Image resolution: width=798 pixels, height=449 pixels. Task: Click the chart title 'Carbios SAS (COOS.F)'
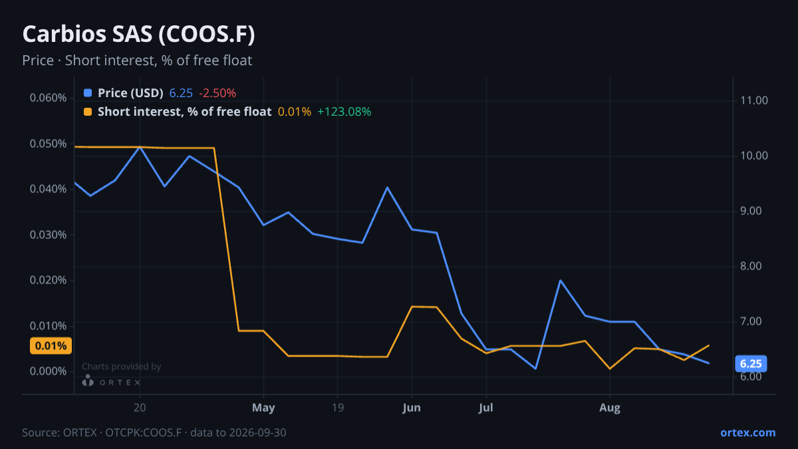139,35
